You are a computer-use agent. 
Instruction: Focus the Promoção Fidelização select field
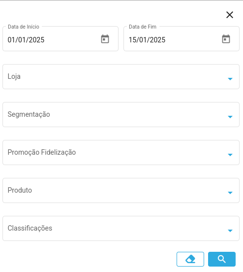pyautogui.click(x=121, y=152)
